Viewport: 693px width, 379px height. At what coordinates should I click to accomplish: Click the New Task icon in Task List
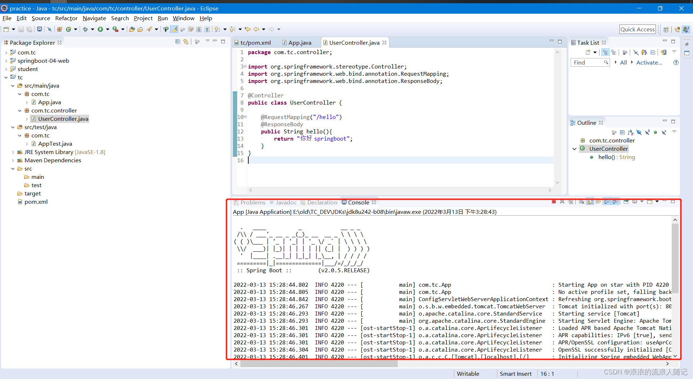(588, 52)
